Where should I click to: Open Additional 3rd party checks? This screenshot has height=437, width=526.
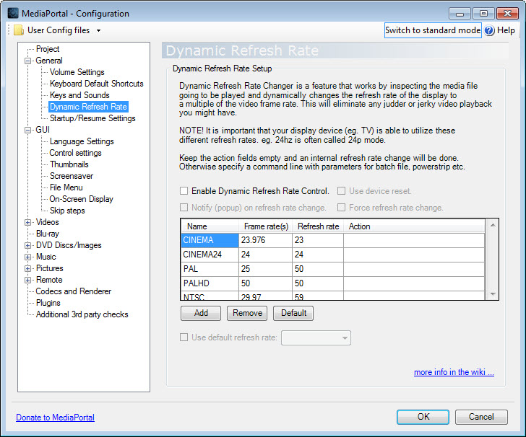(82, 315)
